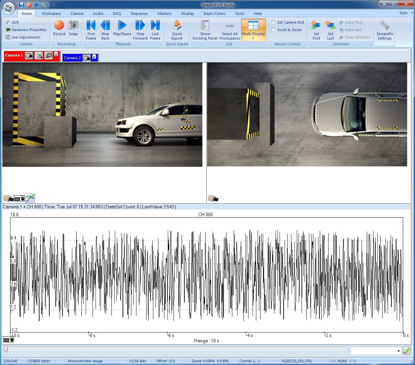Switch to the Sequence ribbon tab
The height and width of the screenshot is (365, 415).
[x=139, y=14]
